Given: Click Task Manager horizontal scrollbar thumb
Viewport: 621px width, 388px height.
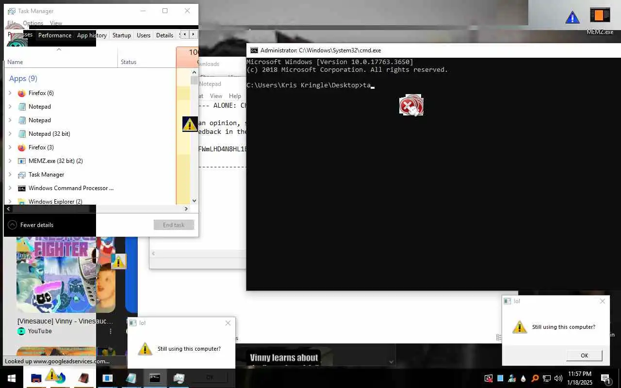Looking at the screenshot, I should (50, 209).
